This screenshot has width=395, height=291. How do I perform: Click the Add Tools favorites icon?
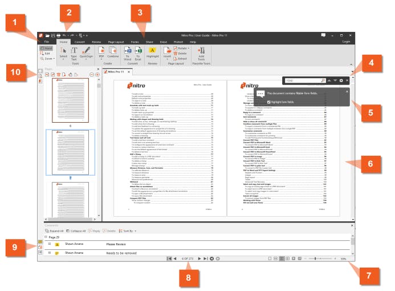tap(201, 53)
